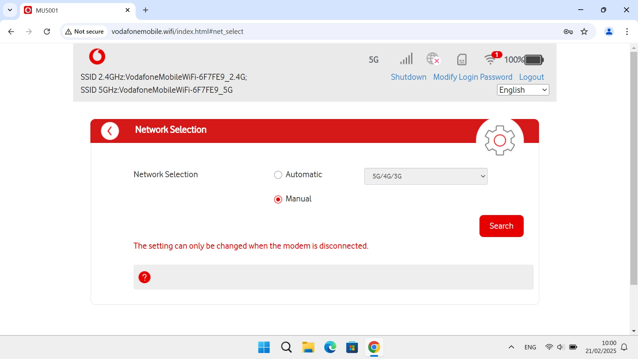This screenshot has width=638, height=359.
Task: Open the SIM card status icon
Action: [462, 60]
